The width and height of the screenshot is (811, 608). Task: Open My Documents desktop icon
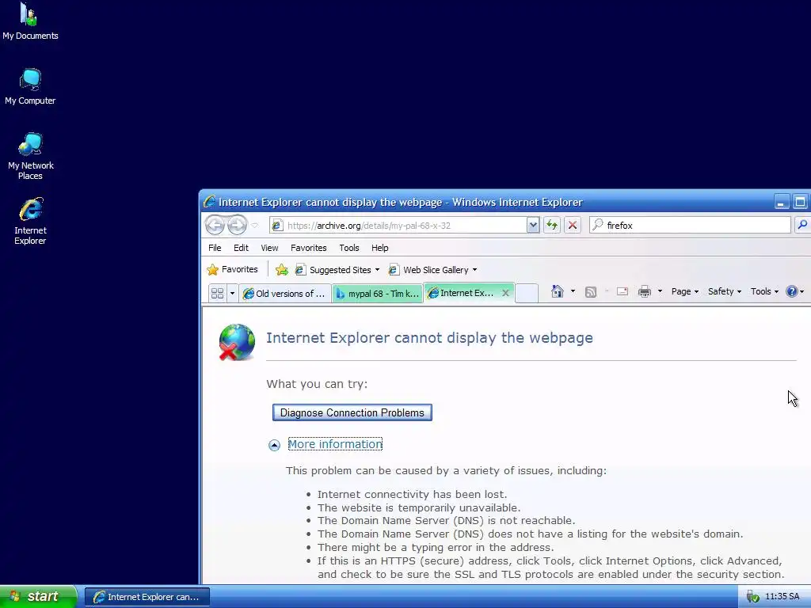tap(30, 21)
